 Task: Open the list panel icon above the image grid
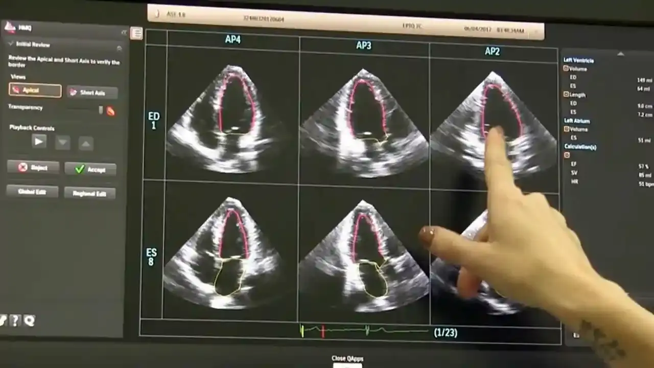click(x=136, y=33)
